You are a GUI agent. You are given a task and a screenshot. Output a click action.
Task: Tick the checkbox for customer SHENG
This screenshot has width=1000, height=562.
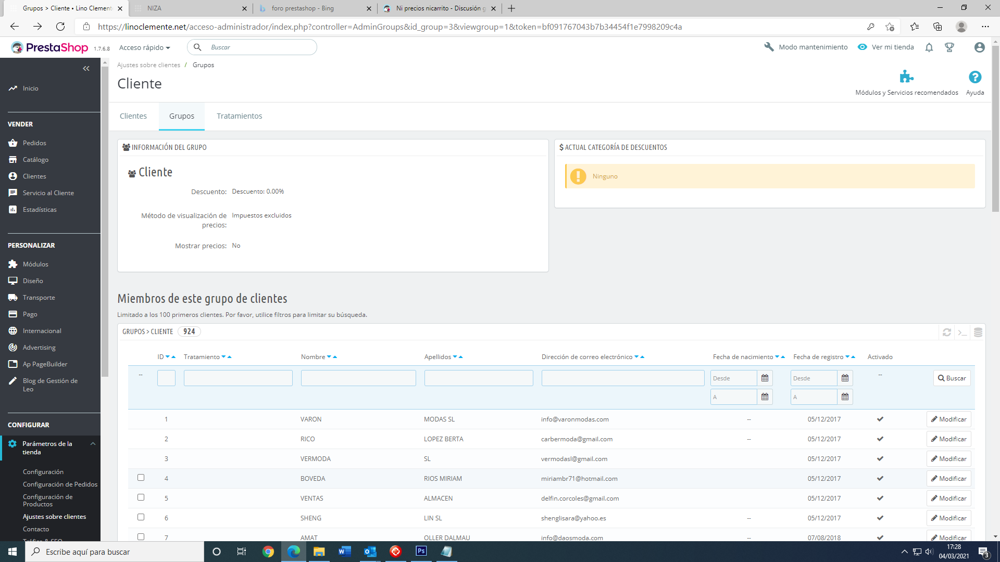[141, 517]
